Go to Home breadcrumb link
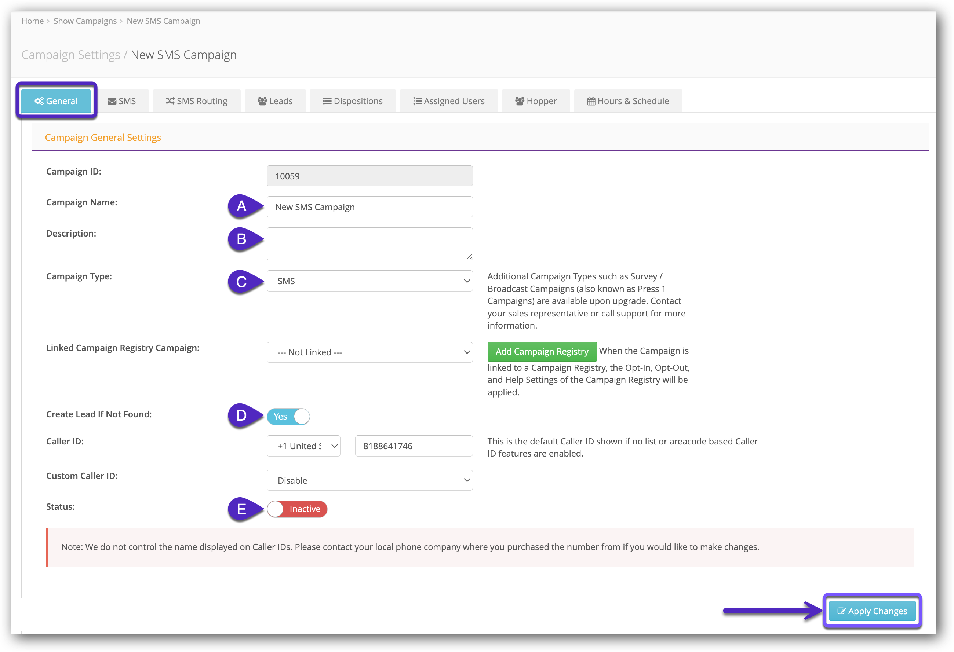The width and height of the screenshot is (954, 652). [32, 21]
